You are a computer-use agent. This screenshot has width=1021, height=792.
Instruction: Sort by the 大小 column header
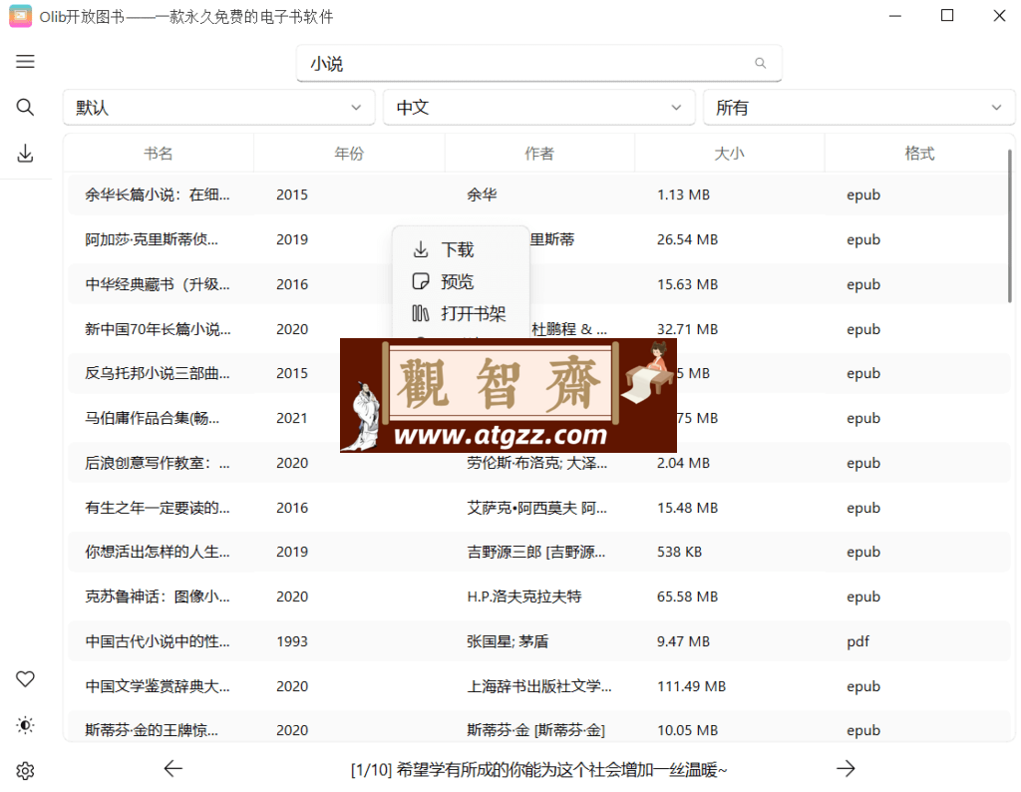click(x=729, y=154)
